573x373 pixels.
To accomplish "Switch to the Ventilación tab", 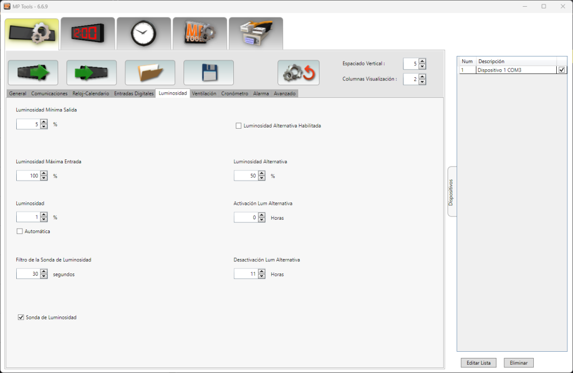I will pos(204,93).
